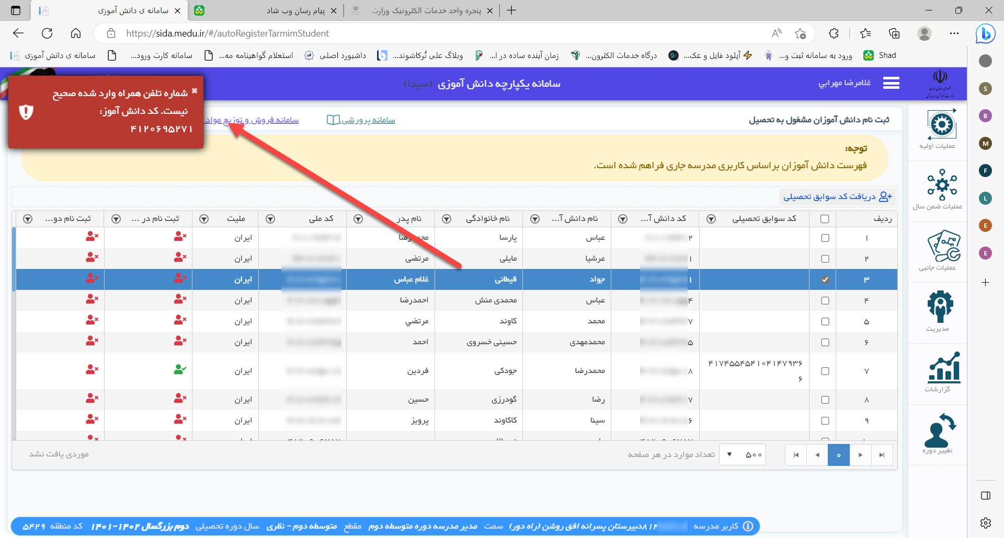Open سامانه پرورشی link
The height and width of the screenshot is (538, 1004).
click(362, 120)
